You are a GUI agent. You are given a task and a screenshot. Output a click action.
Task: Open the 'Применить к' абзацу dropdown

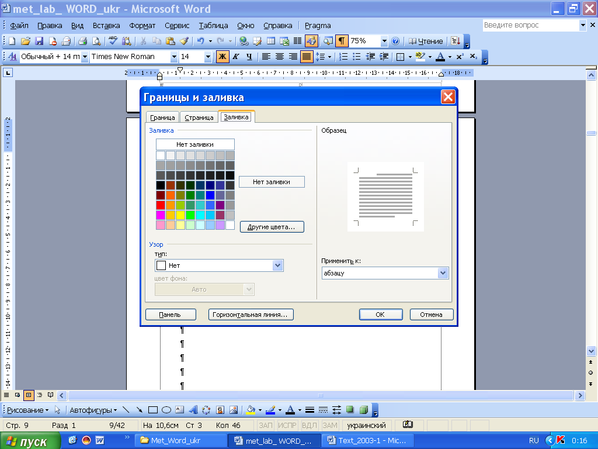coord(443,273)
